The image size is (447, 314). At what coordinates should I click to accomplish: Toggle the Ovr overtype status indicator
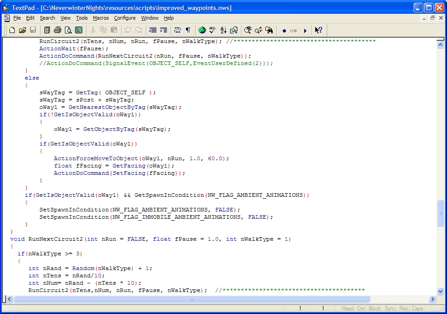[361, 309]
